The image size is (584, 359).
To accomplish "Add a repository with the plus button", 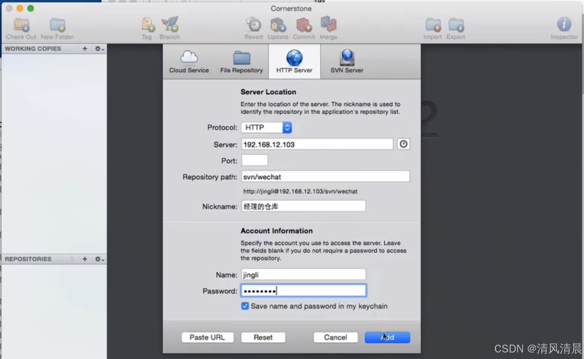I will point(85,259).
